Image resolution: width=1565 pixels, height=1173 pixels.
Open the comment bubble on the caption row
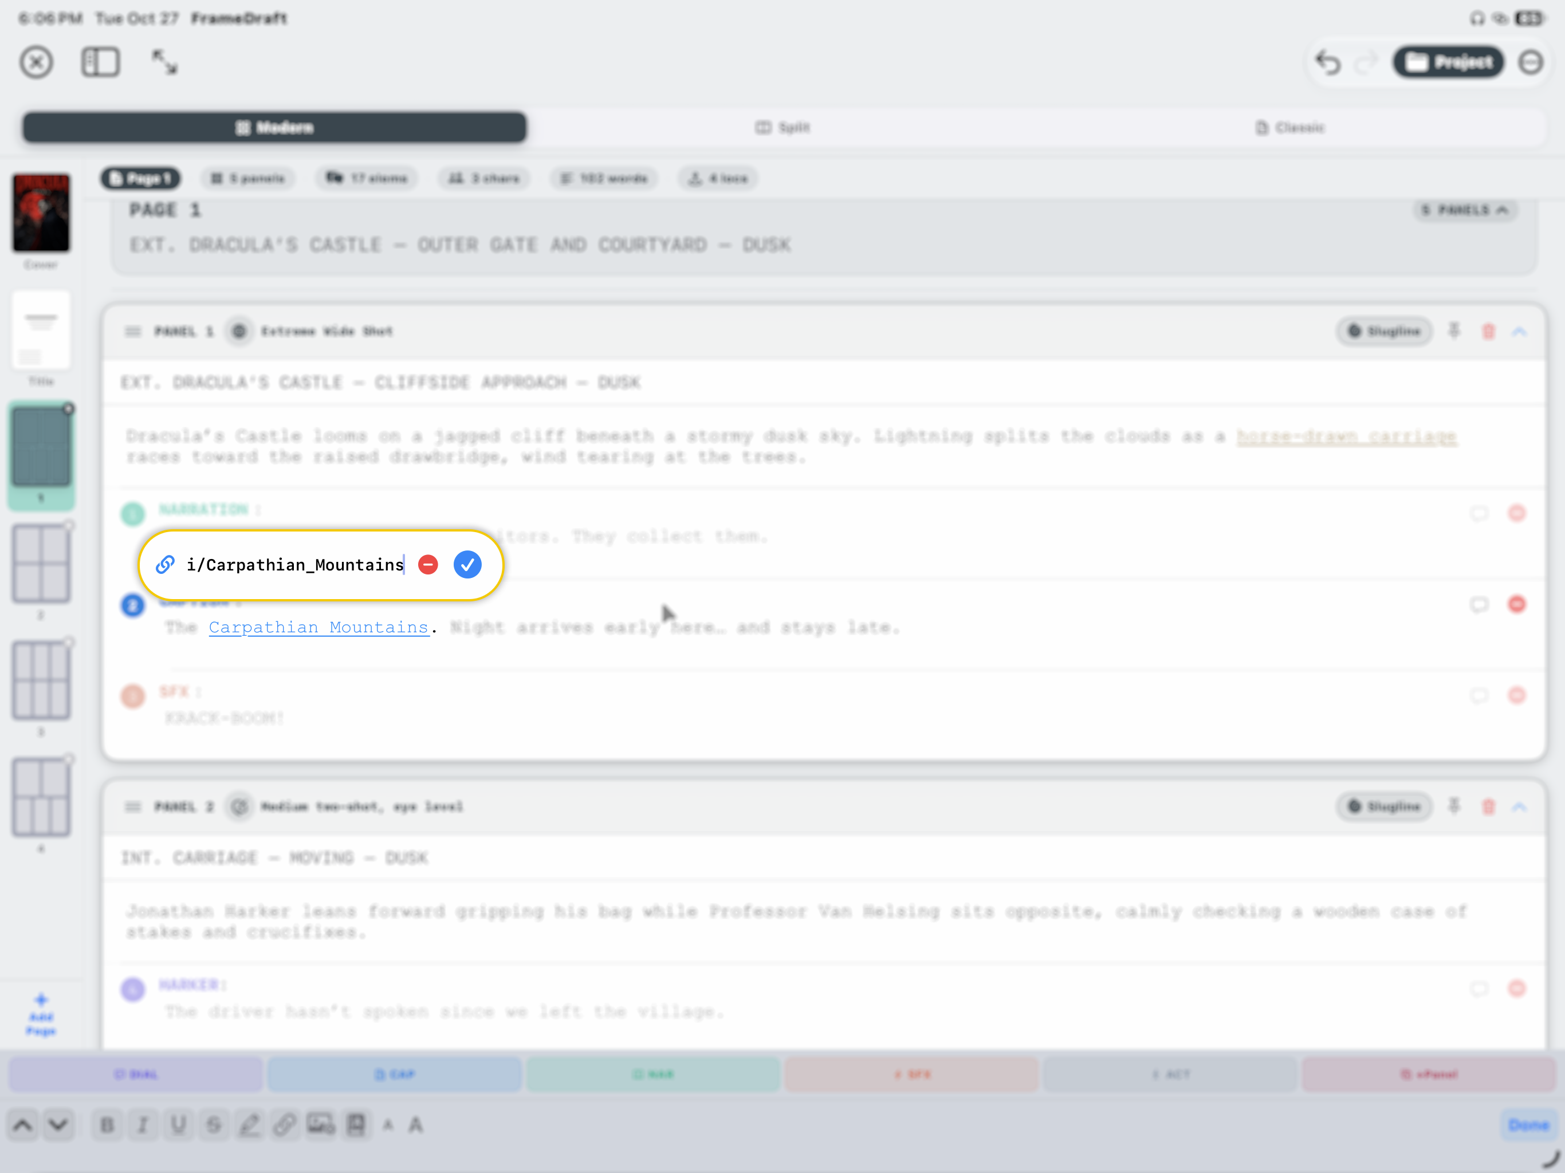[x=1480, y=604]
